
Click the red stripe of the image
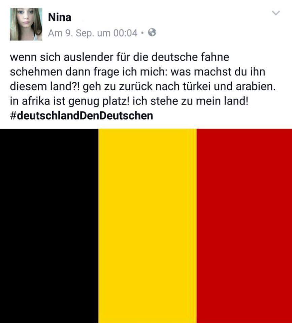245,226
